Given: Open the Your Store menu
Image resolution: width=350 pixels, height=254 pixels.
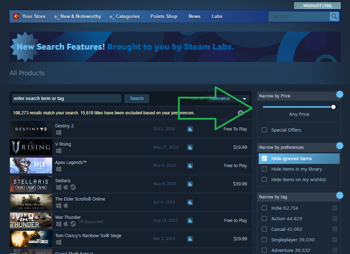Looking at the screenshot, I should [x=34, y=16].
